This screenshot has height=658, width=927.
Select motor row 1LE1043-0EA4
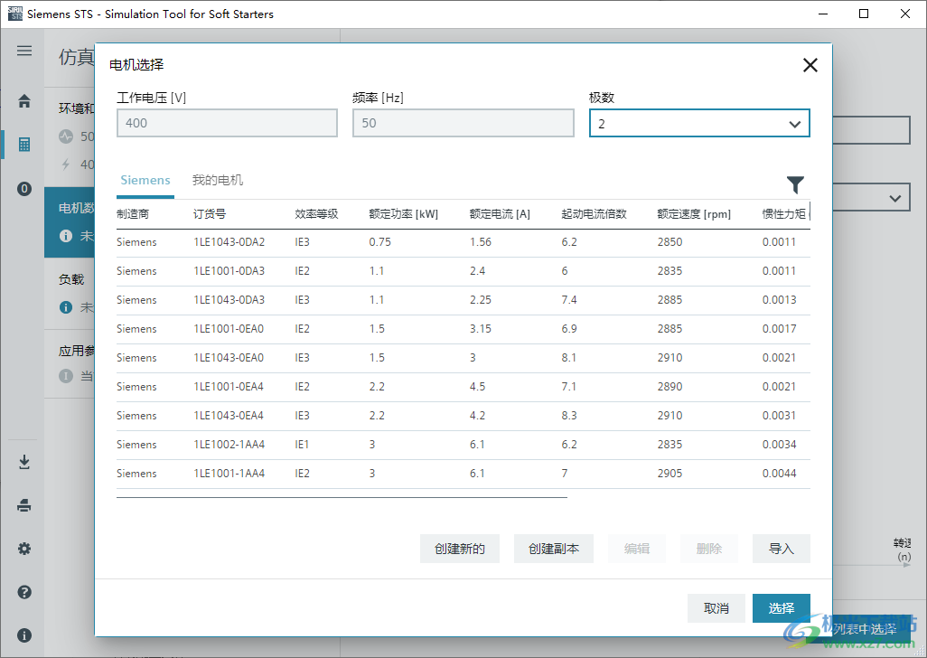tap(463, 416)
